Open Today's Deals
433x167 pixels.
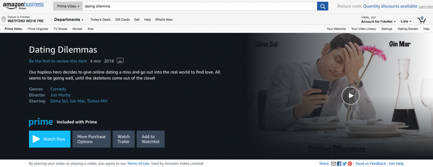[101, 19]
